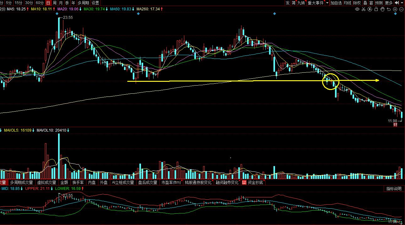Select the 外盘 indicator tab
This screenshot has height=225, width=405.
coord(104,182)
